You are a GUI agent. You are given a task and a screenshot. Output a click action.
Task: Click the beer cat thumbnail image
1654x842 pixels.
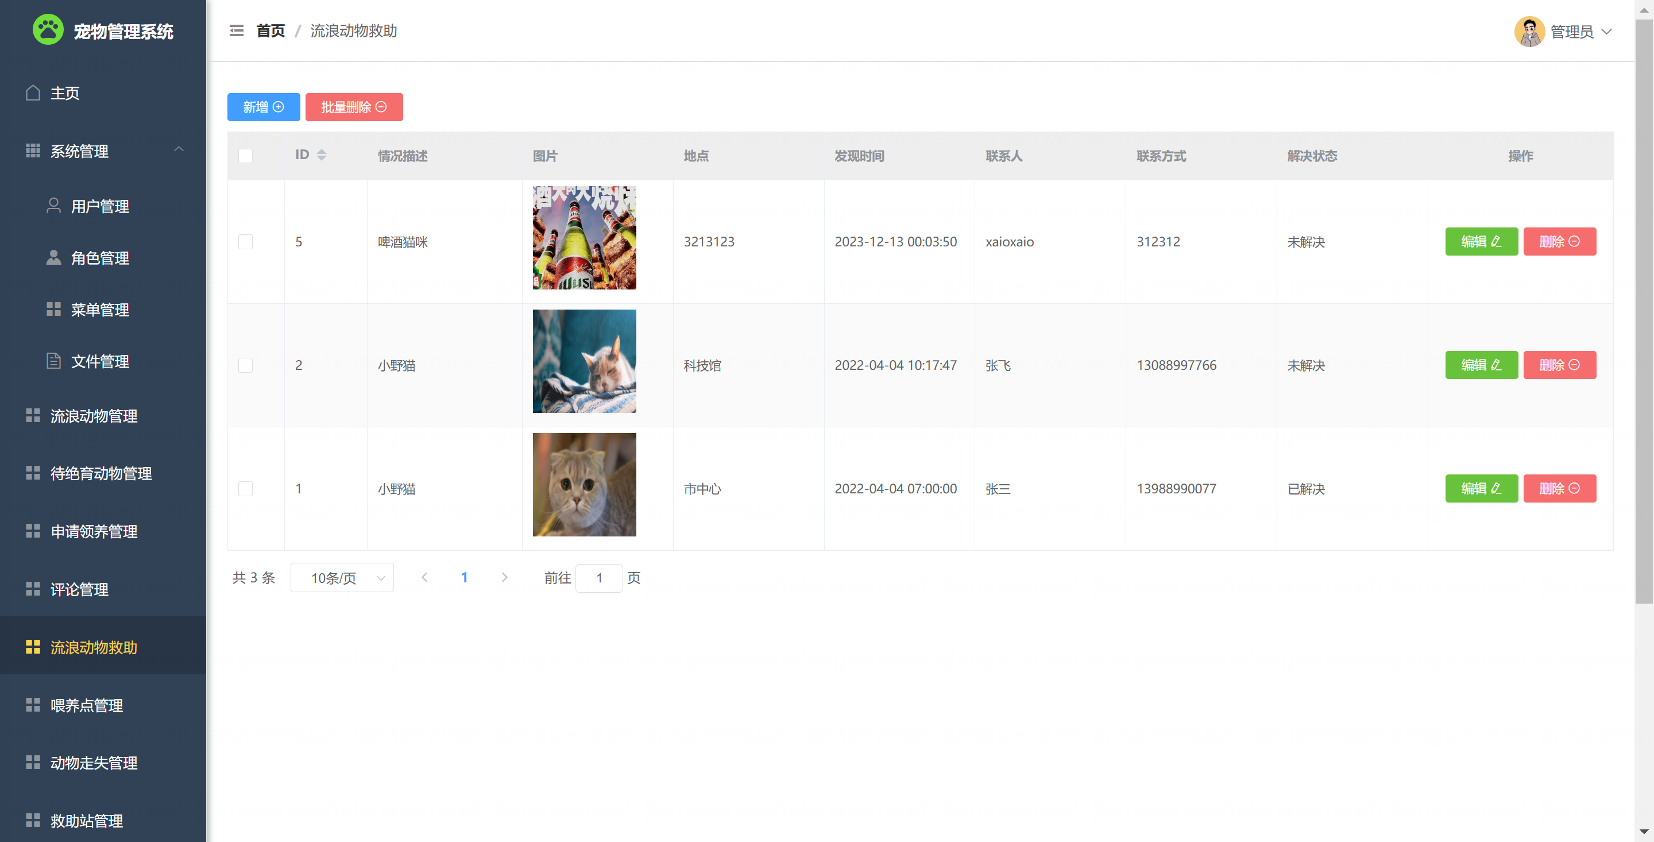584,238
